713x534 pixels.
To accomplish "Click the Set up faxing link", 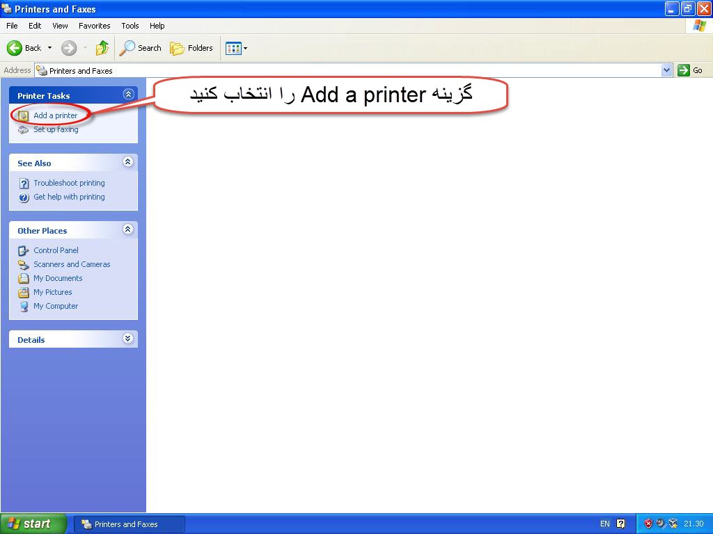I will [56, 129].
